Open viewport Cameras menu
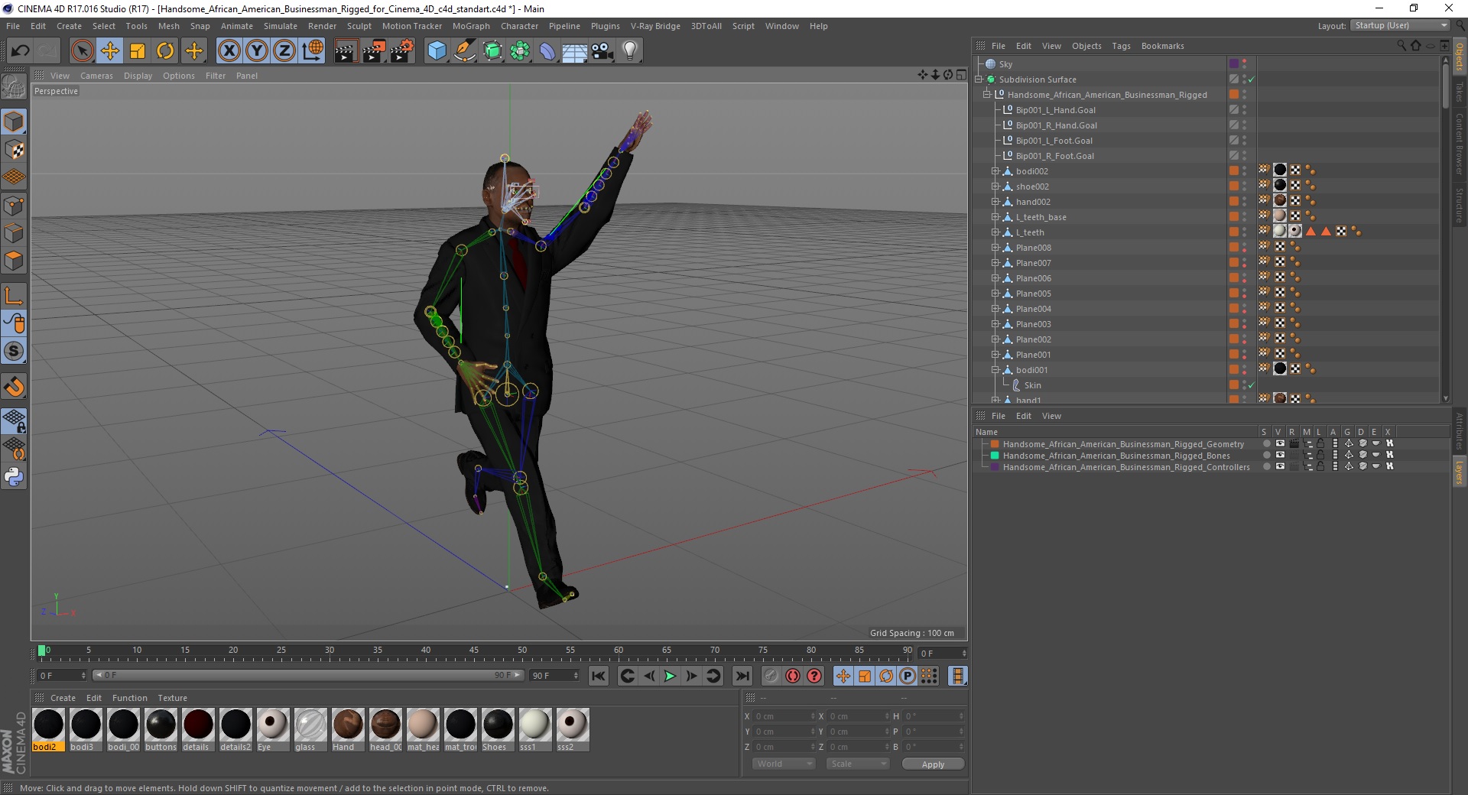 [96, 76]
